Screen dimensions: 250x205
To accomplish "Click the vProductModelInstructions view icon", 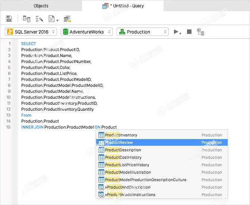I will (x=101, y=195).
